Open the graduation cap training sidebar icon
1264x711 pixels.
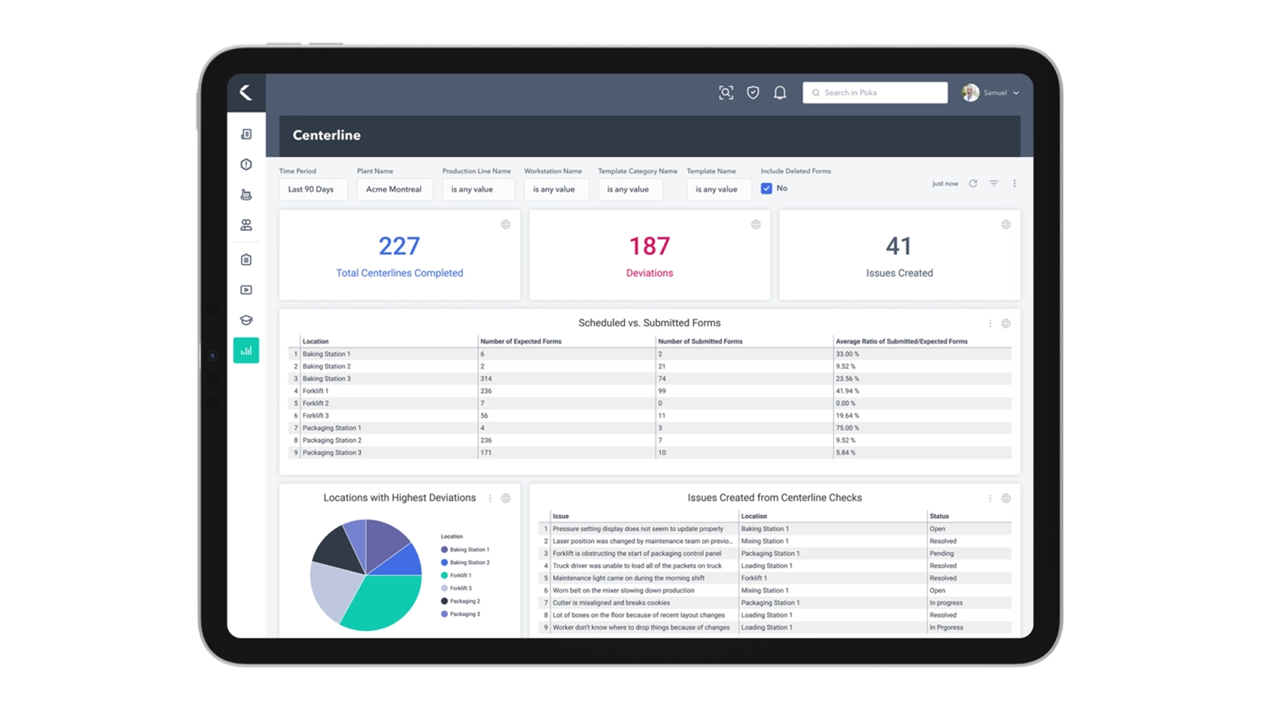coord(246,320)
